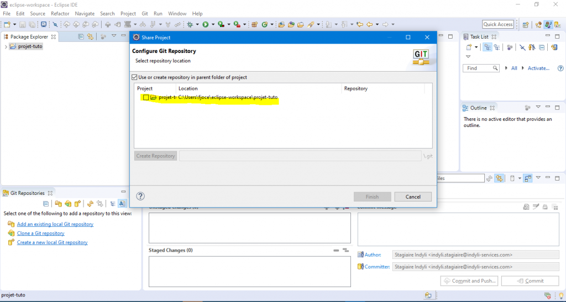Click the New Task icon in Task List

469,47
